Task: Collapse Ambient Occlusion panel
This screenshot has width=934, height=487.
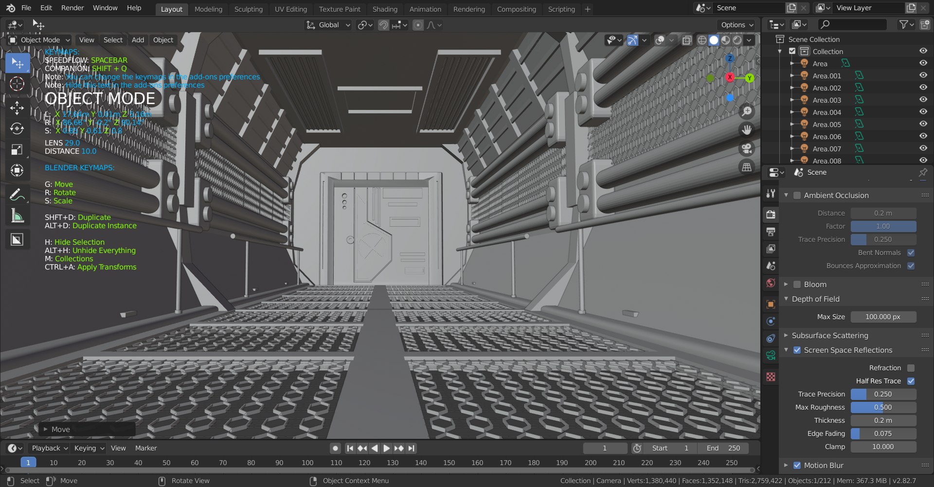Action: [786, 195]
